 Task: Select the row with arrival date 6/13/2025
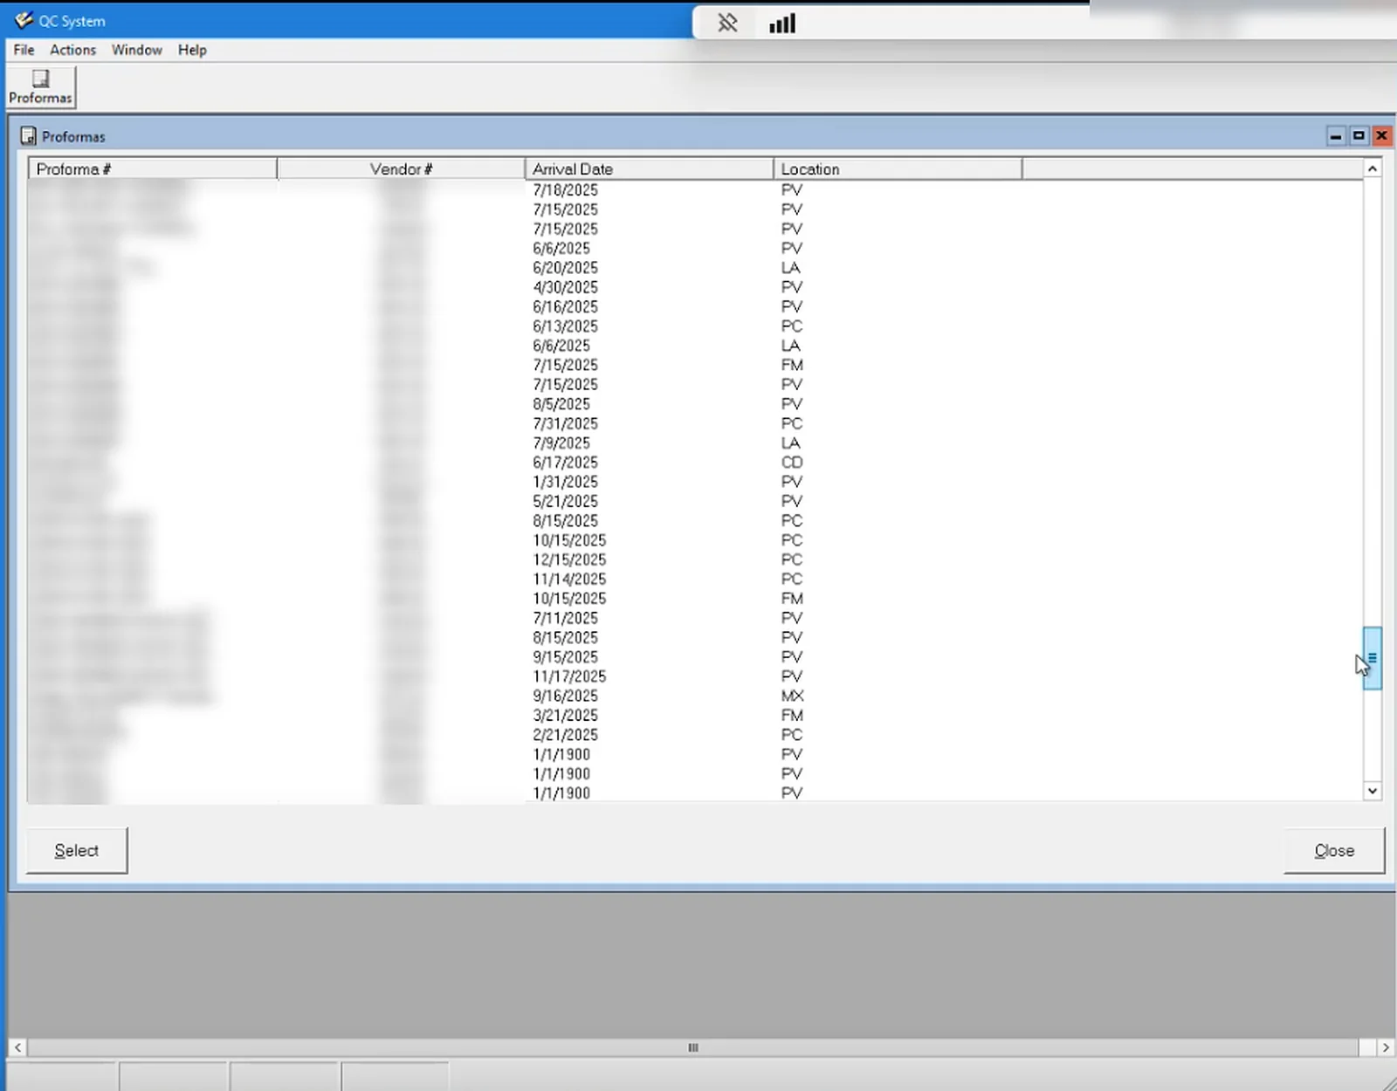tap(695, 326)
